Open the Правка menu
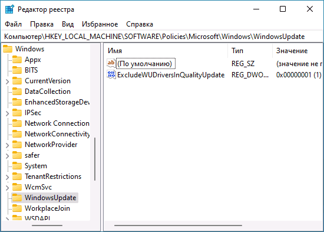 point(42,24)
